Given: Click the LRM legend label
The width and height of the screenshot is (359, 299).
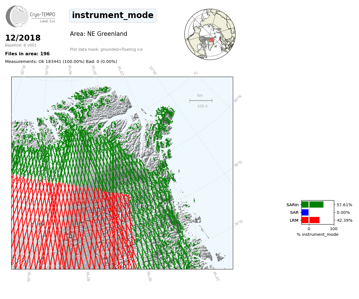Looking at the screenshot, I should tap(294, 220).
